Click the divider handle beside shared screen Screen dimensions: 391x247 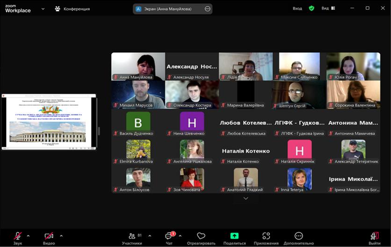tap(99, 131)
